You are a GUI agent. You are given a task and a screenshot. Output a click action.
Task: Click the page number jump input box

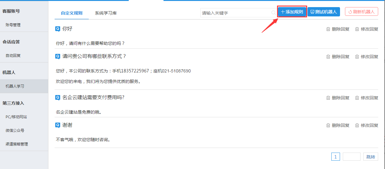351,157
